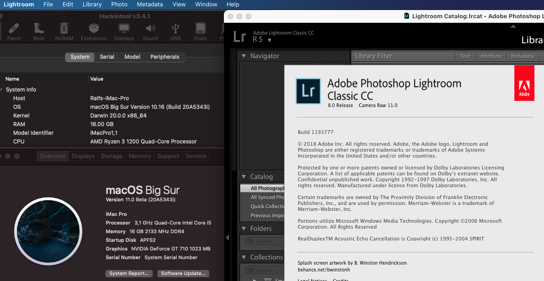Select the Attribute library filter
544x281 pixels.
pos(491,56)
